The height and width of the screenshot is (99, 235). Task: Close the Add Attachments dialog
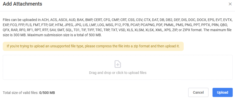(230, 4)
